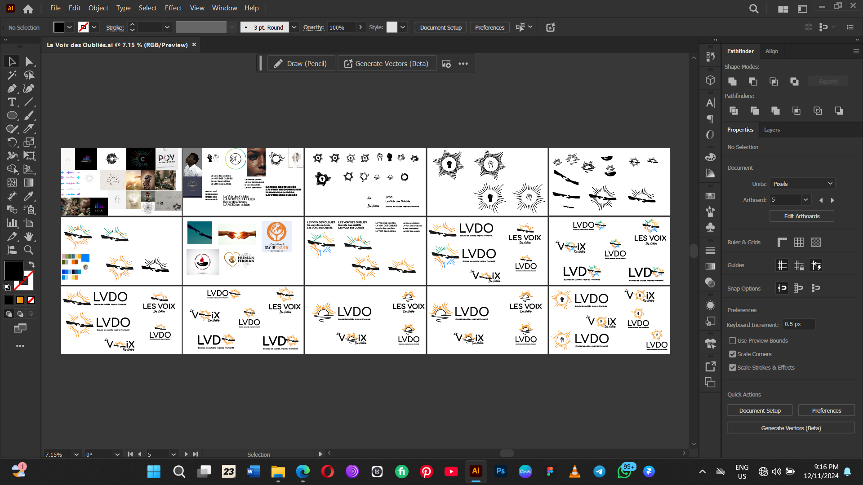Viewport: 863px width, 485px height.
Task: Select the Rotate tool
Action: pos(12,142)
